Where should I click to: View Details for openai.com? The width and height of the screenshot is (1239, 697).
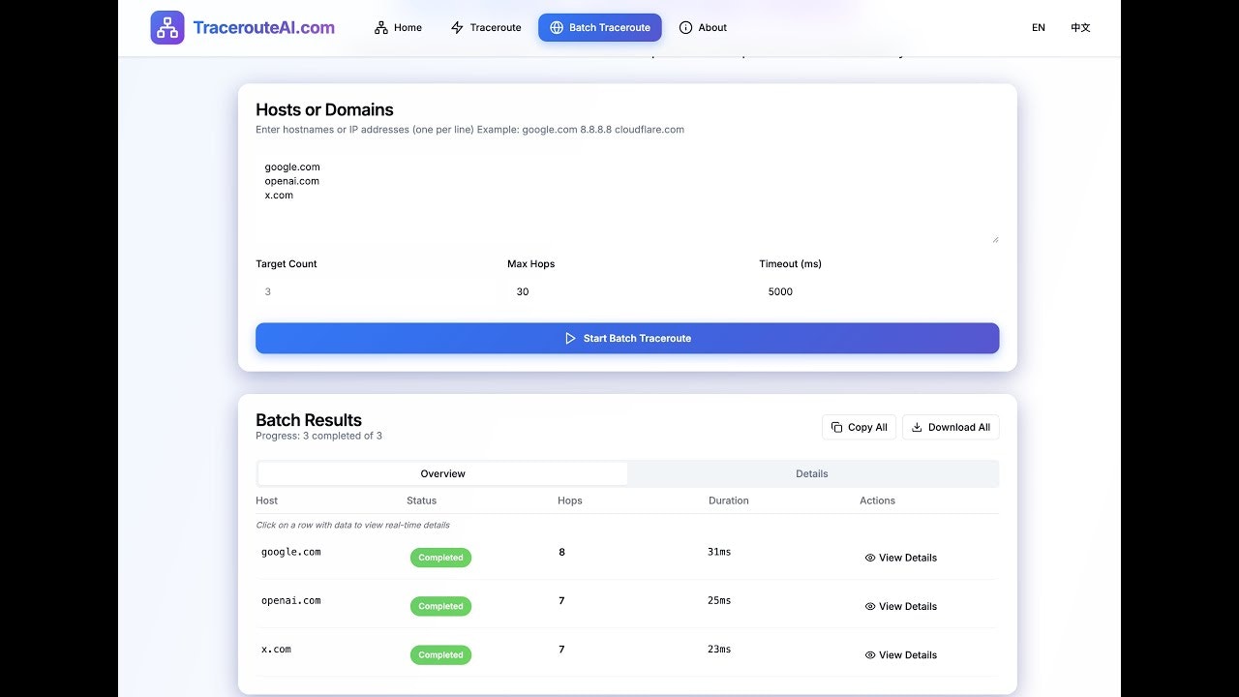click(901, 606)
